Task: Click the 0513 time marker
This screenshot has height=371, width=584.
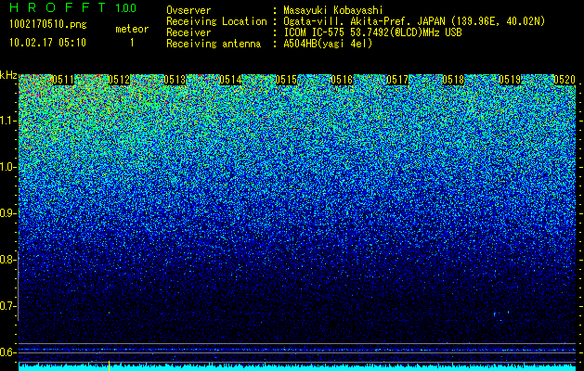Action: click(x=175, y=80)
